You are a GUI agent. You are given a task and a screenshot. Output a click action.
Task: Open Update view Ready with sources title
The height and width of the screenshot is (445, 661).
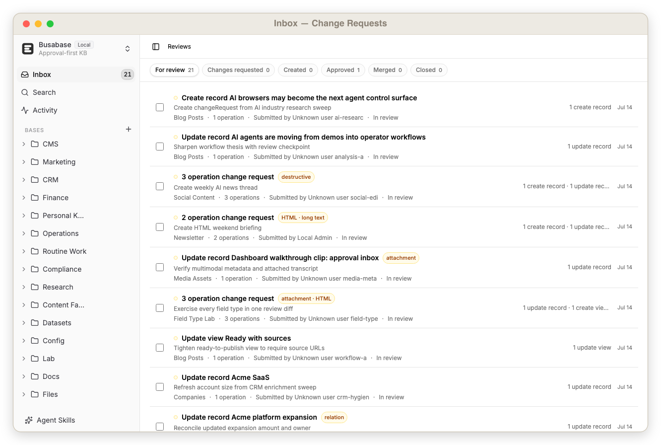236,338
